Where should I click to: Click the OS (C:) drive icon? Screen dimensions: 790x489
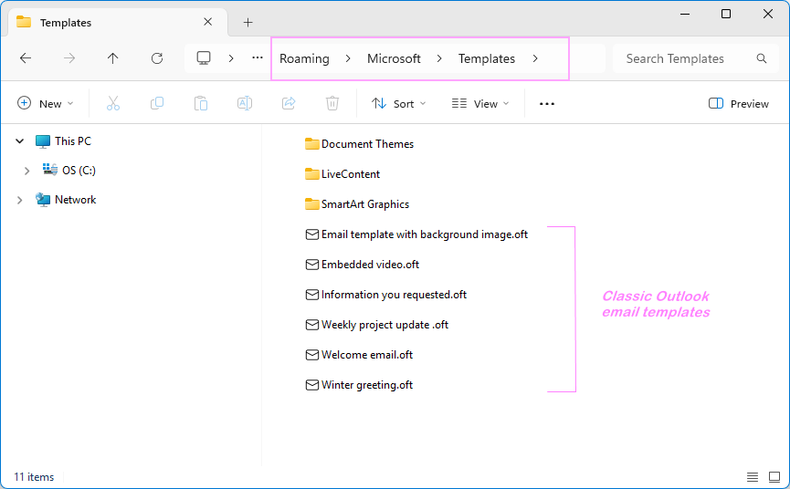[50, 170]
